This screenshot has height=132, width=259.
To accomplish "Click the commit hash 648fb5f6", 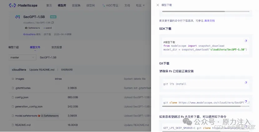I will tap(67, 70).
